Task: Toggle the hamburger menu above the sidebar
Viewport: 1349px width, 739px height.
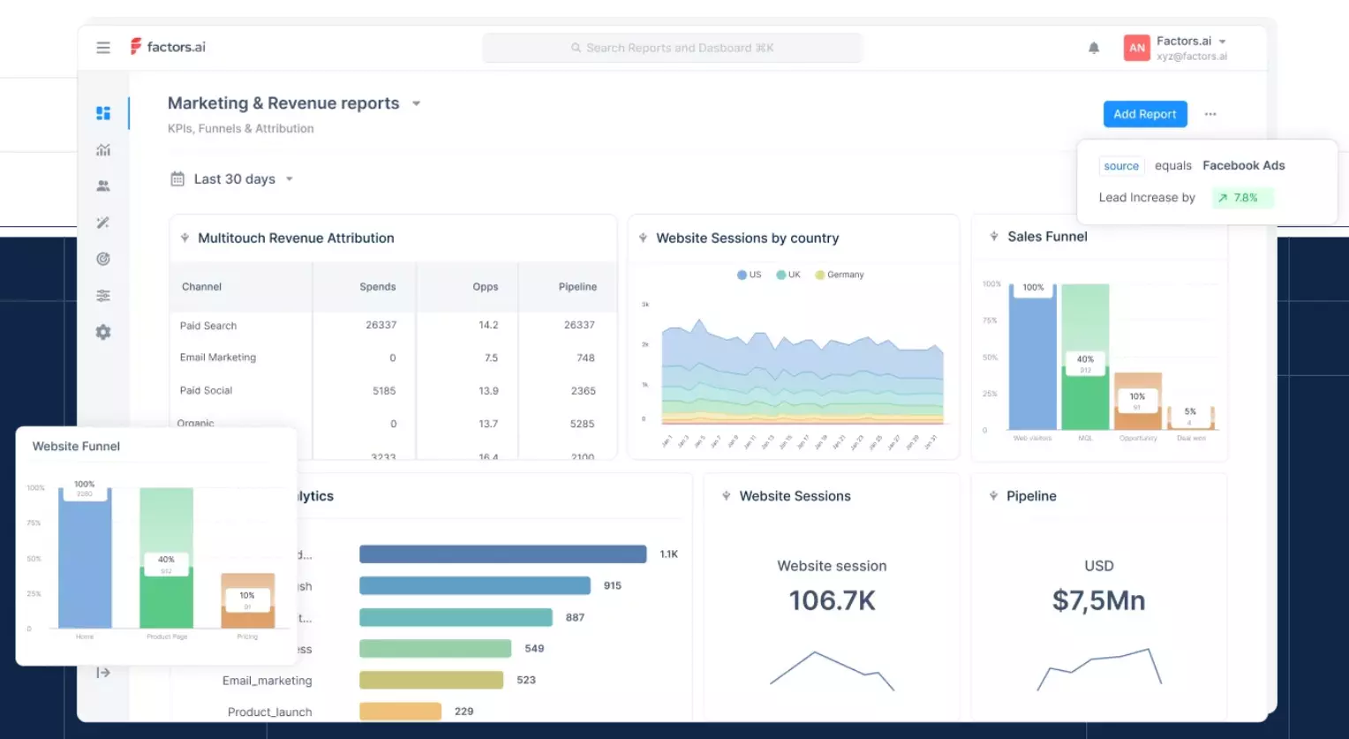Action: pyautogui.click(x=103, y=47)
